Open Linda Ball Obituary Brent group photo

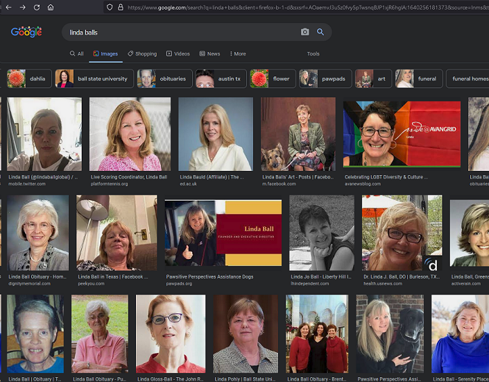pos(317,334)
